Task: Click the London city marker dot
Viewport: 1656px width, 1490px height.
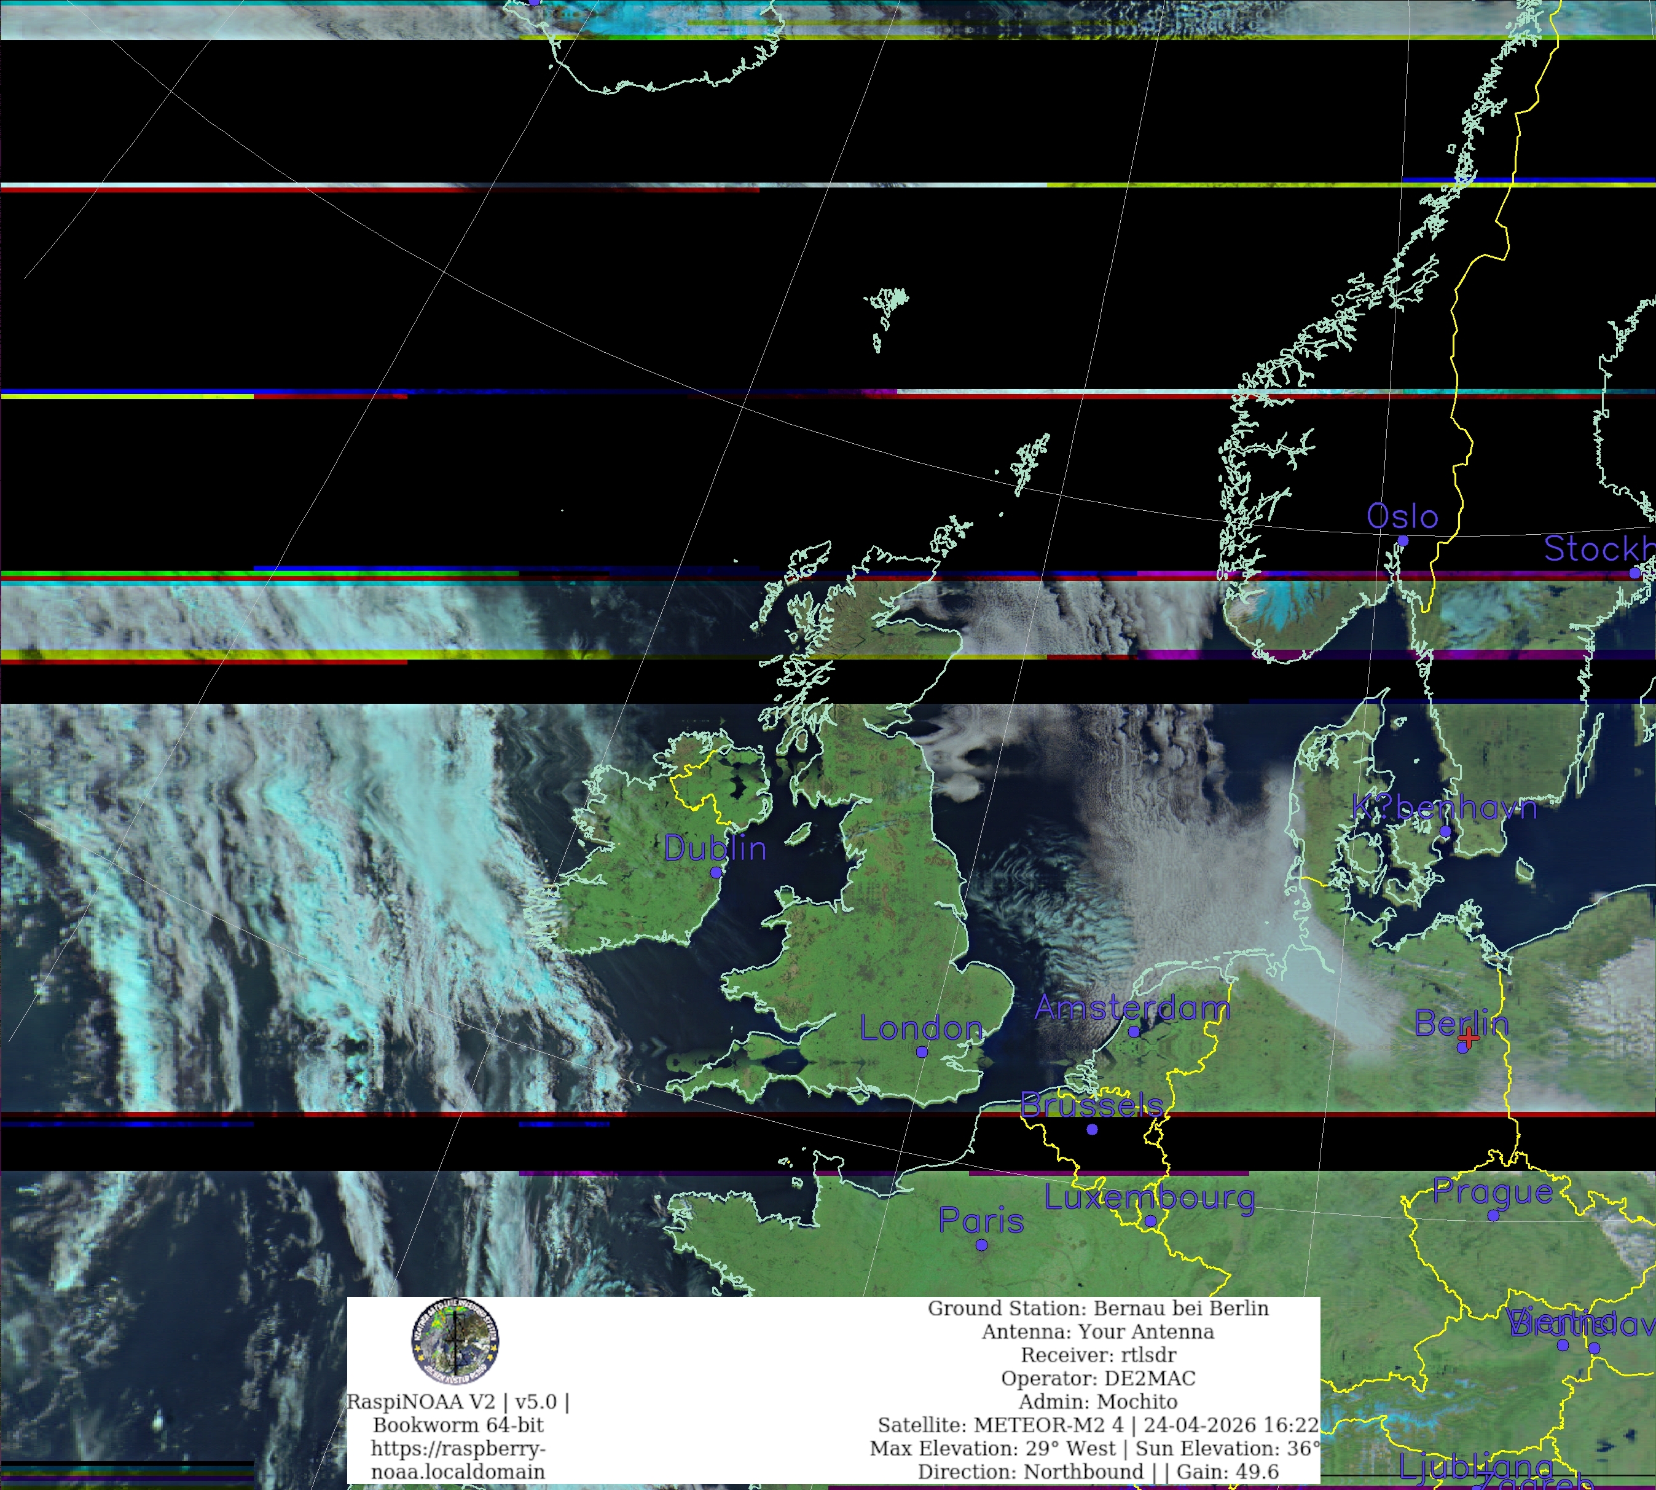Action: pos(922,1052)
